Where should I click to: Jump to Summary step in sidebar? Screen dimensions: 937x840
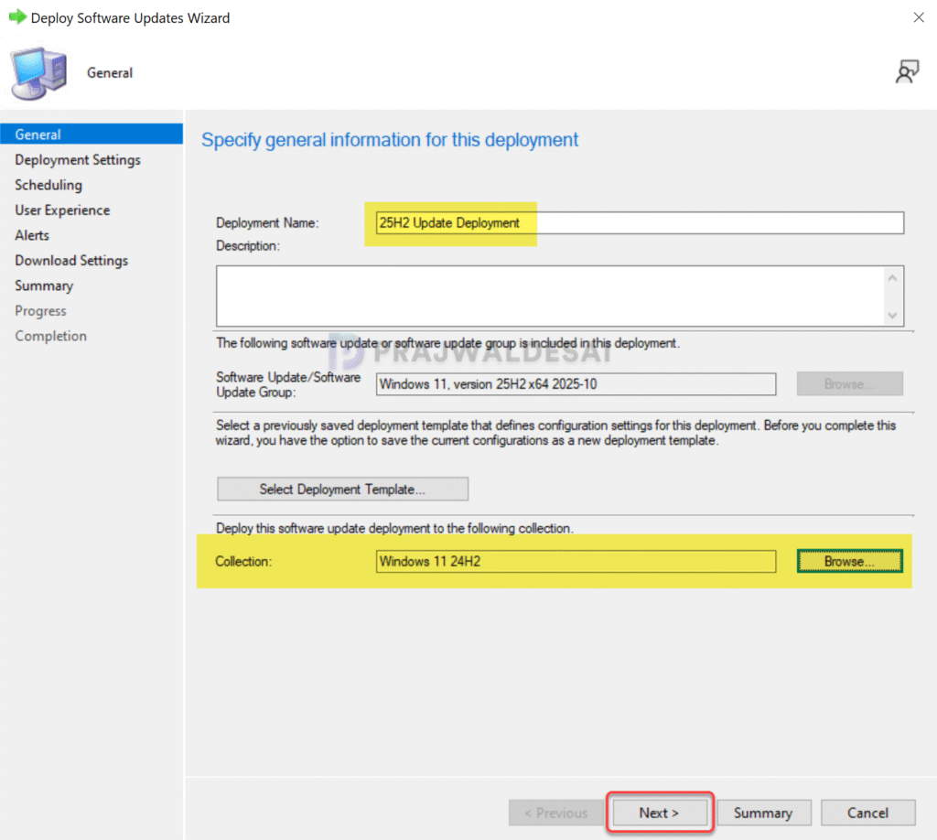pyautogui.click(x=44, y=285)
